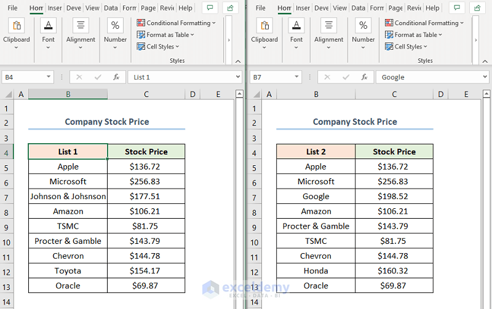492x309 pixels.
Task: Switch to Review tab in right window
Action: [x=414, y=8]
